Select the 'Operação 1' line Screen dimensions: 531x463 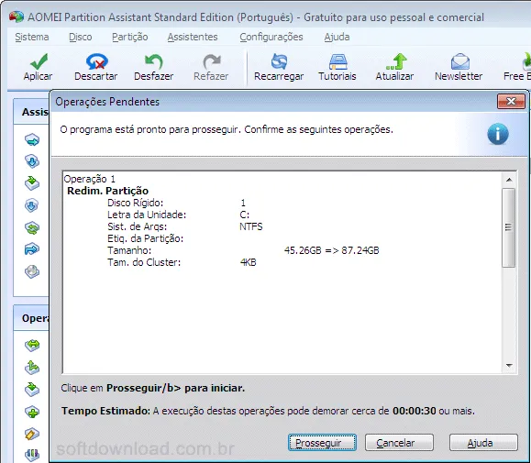[x=89, y=179]
